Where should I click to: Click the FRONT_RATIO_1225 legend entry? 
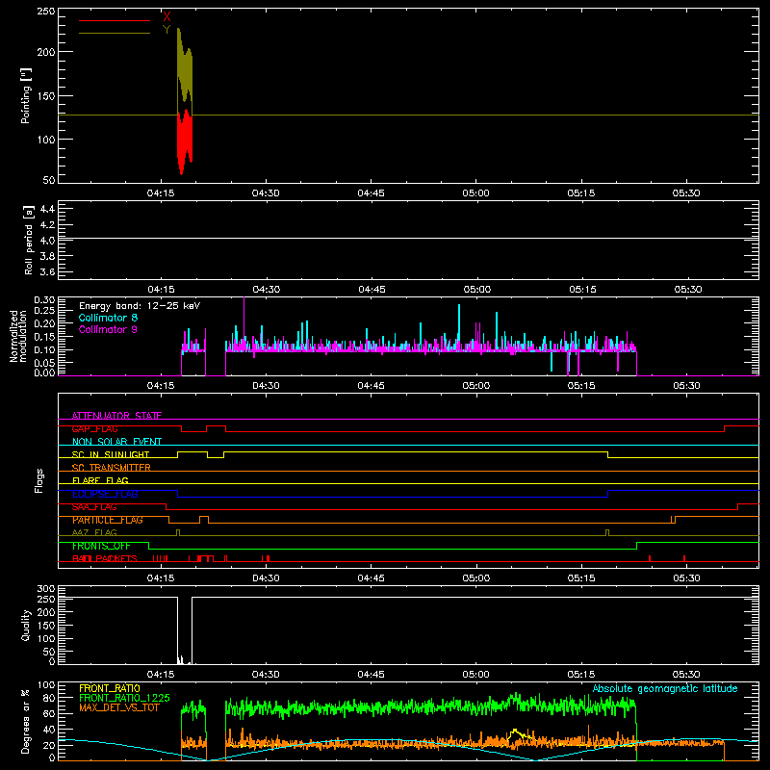[x=124, y=698]
